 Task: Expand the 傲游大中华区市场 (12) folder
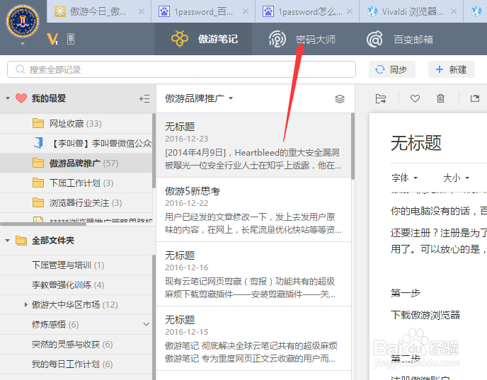point(26,304)
